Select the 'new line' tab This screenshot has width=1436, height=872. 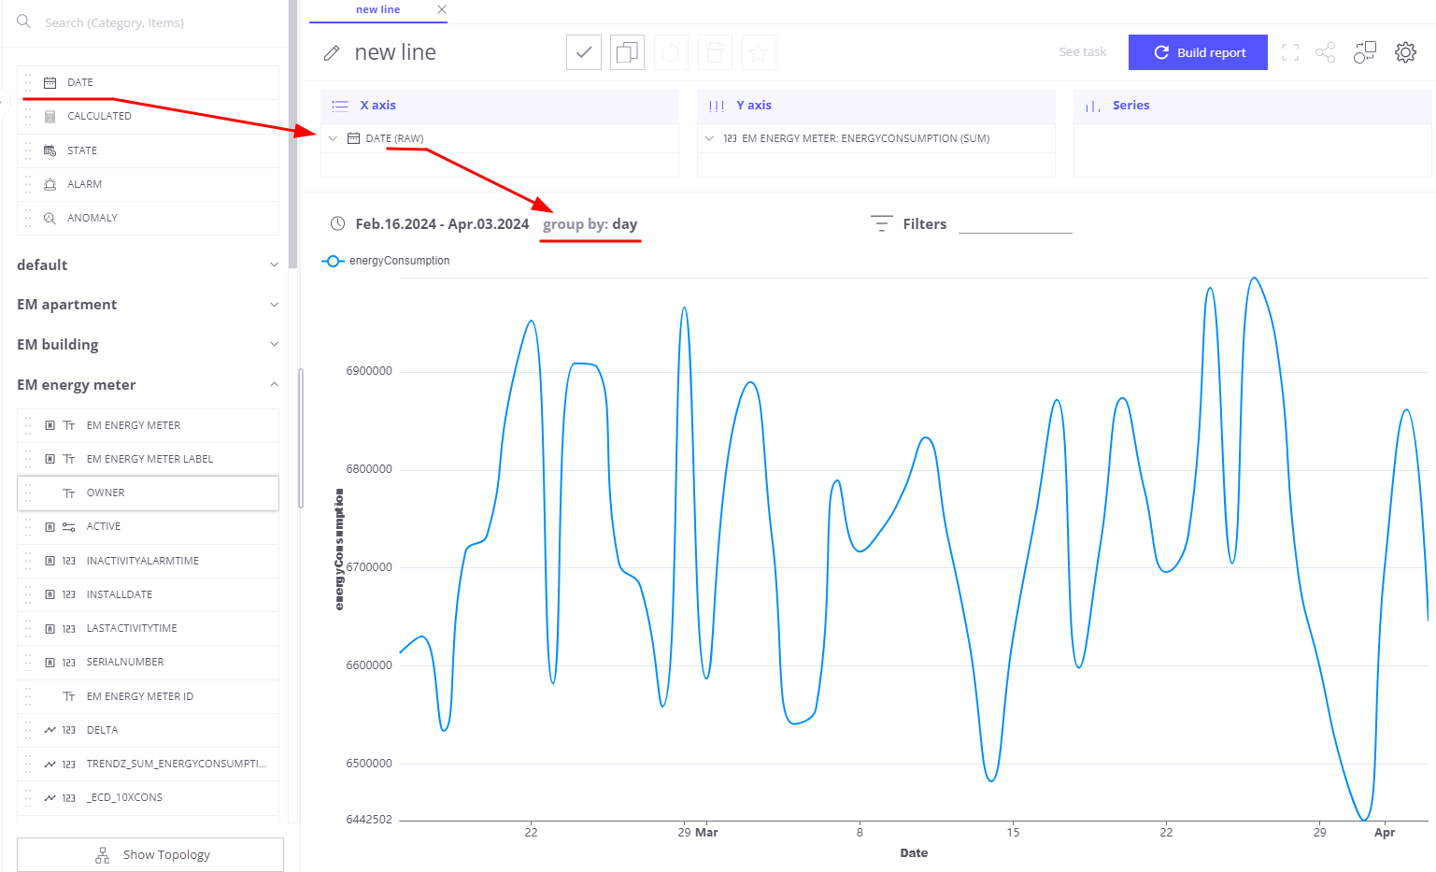377,9
